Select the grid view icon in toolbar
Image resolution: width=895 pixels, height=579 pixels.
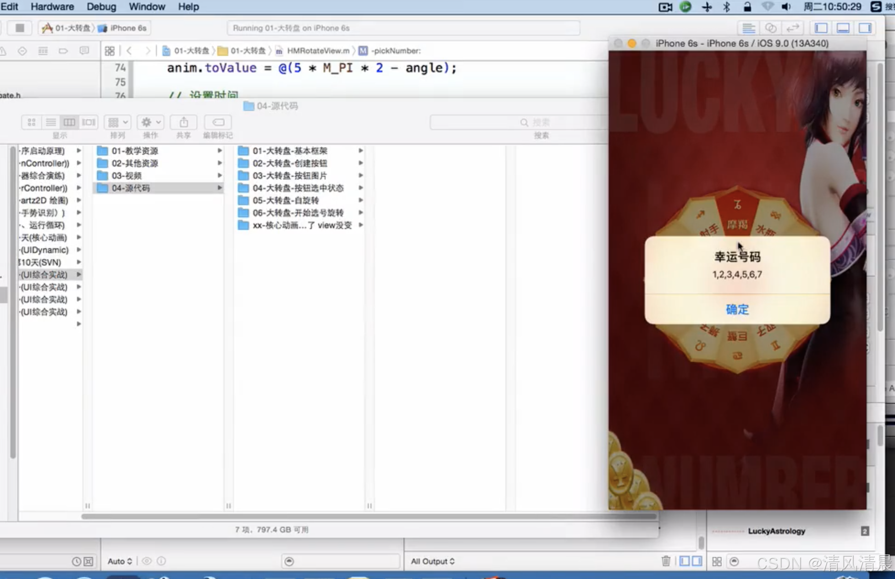tap(31, 122)
